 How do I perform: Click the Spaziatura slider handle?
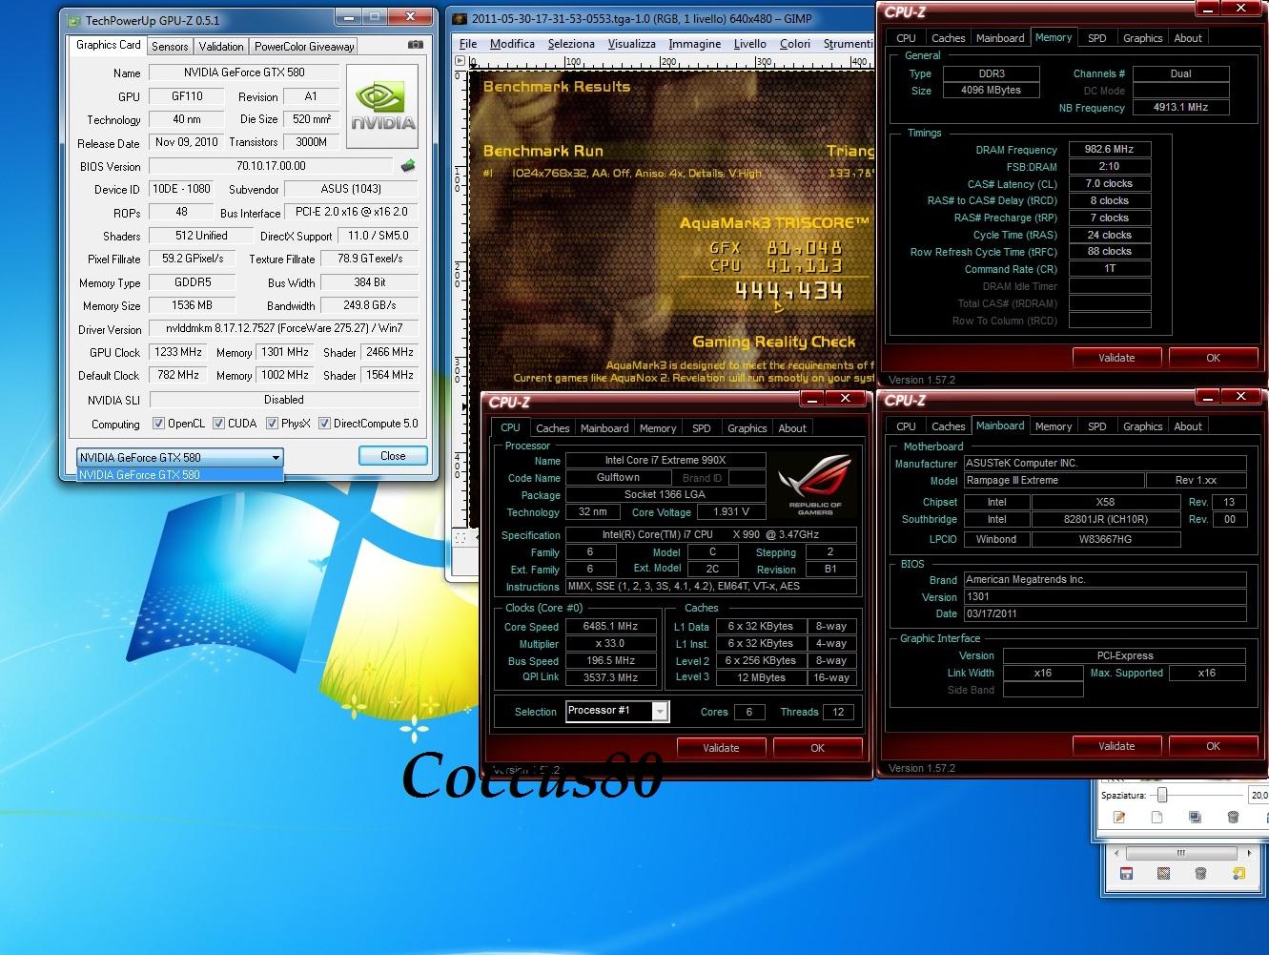pyautogui.click(x=1161, y=795)
